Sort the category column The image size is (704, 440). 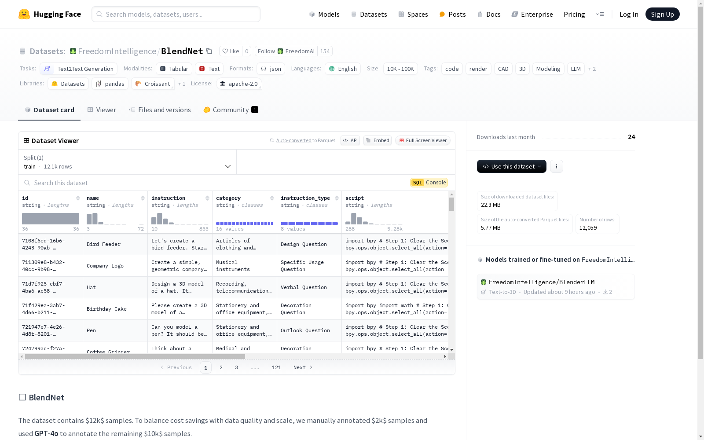coord(272,198)
